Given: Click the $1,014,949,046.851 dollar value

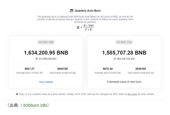Looking at the screenshot, I should [x=46, y=59].
